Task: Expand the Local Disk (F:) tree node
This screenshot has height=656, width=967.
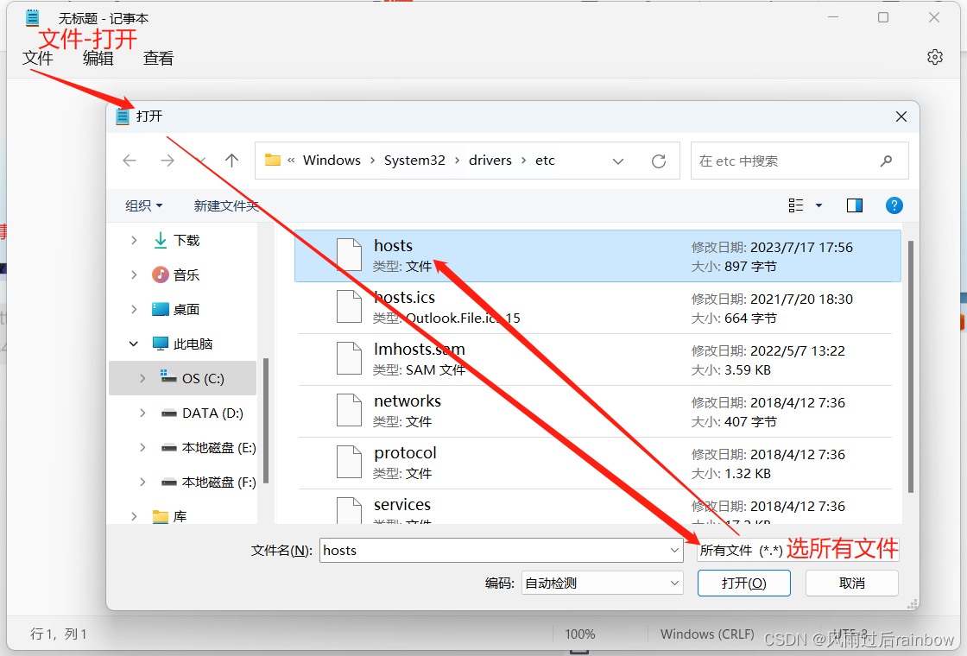Action: click(142, 482)
